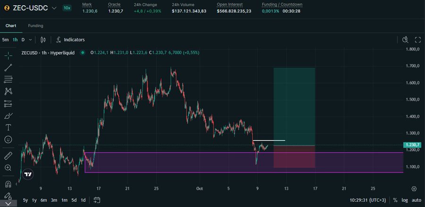The image size is (425, 207).
Task: Open the ZEC-USDC market selector dropdown
Action: pyautogui.click(x=30, y=8)
